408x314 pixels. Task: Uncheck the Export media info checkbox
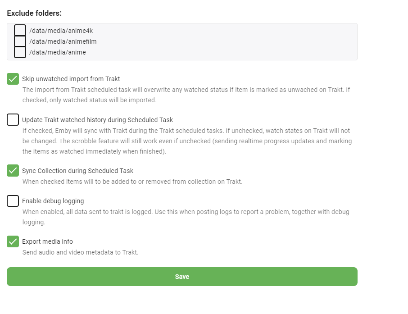pyautogui.click(x=13, y=241)
